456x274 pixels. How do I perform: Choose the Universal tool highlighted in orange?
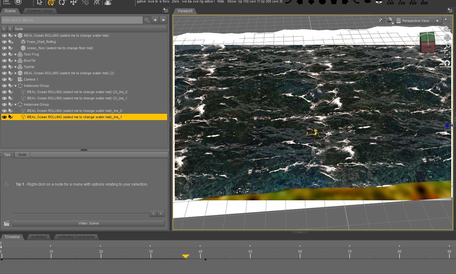(x=51, y=3)
